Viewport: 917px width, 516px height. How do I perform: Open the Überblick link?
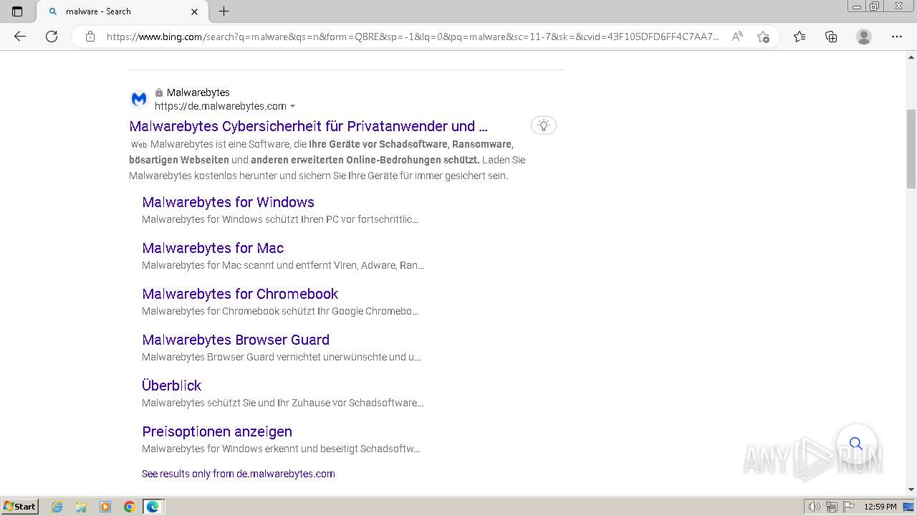[171, 386]
